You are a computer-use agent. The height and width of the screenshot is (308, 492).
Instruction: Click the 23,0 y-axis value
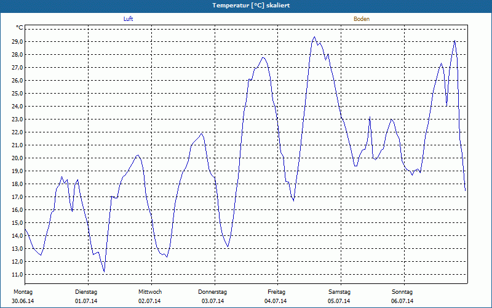click(18, 120)
